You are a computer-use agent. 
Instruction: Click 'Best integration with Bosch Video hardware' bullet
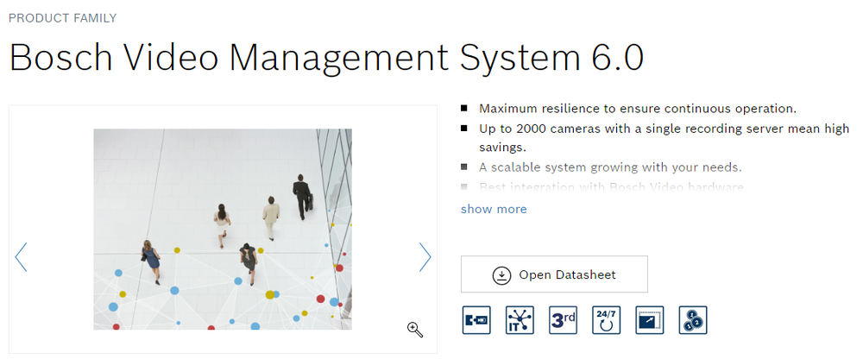tap(612, 187)
